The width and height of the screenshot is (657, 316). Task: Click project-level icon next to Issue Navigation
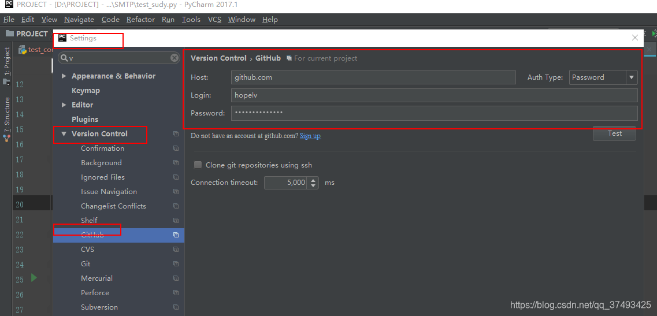coord(176,192)
